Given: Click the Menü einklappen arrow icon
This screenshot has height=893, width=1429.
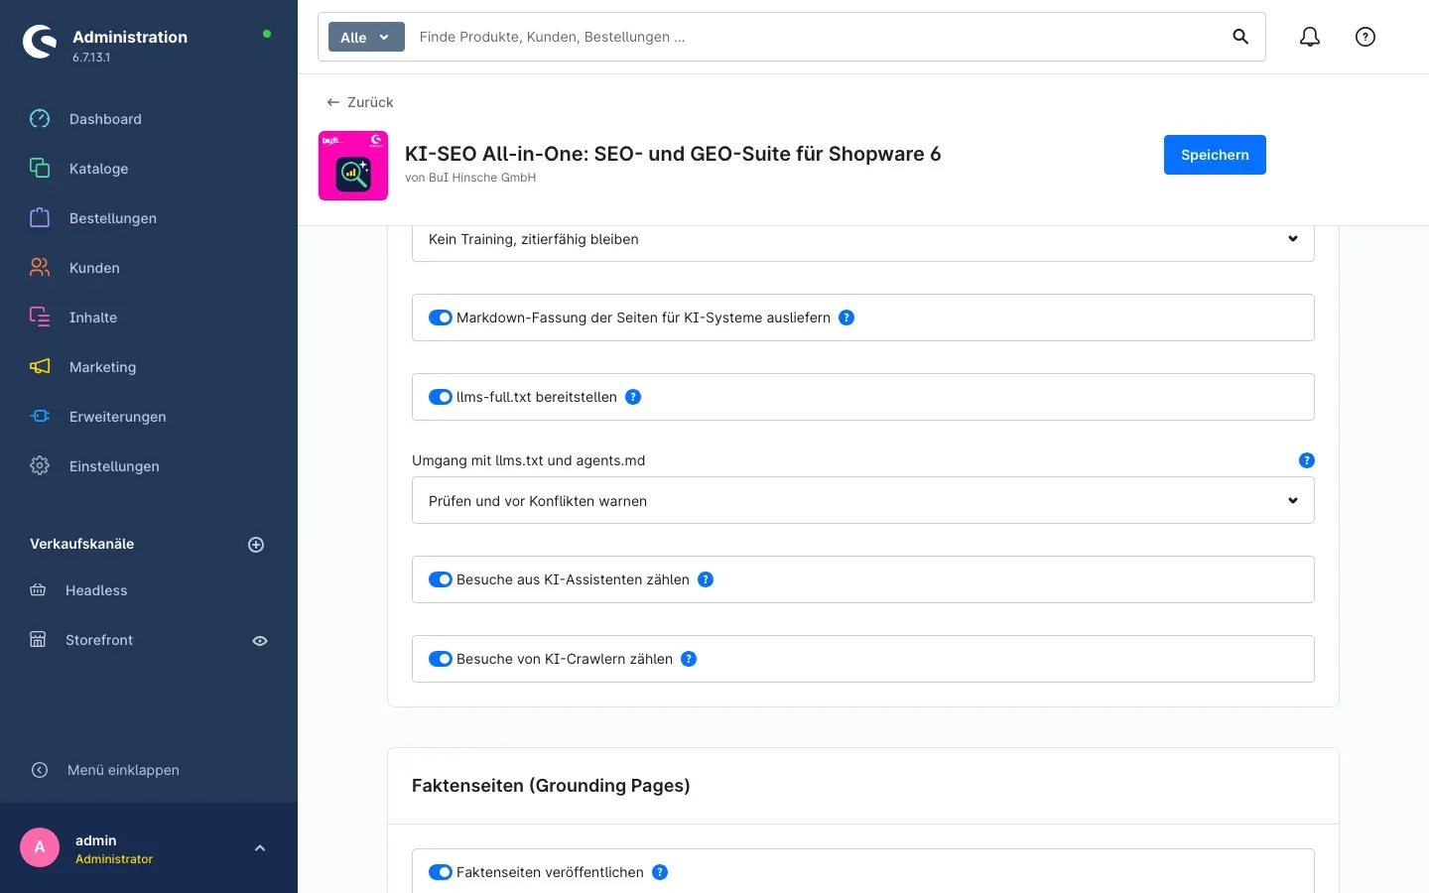Looking at the screenshot, I should (40, 770).
